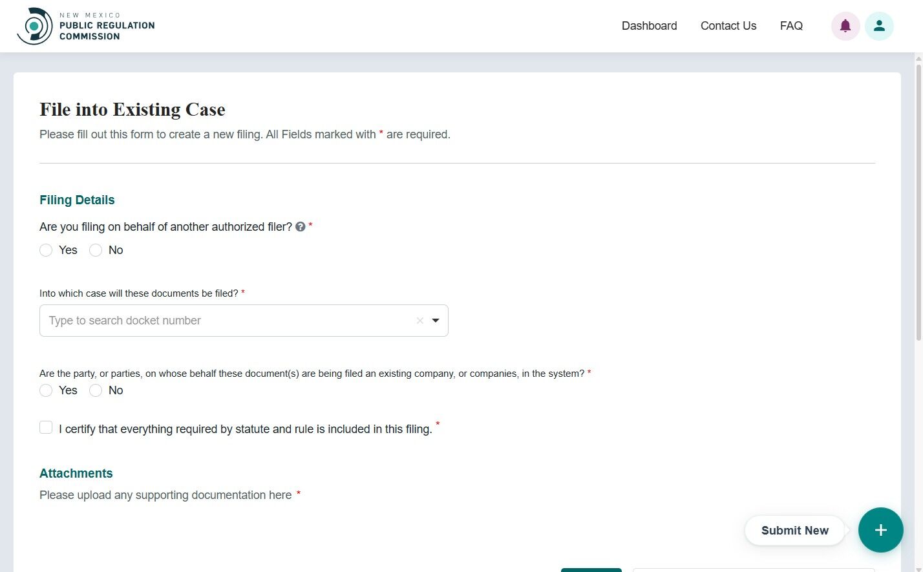
Task: Open the docket number dropdown caret
Action: (436, 320)
